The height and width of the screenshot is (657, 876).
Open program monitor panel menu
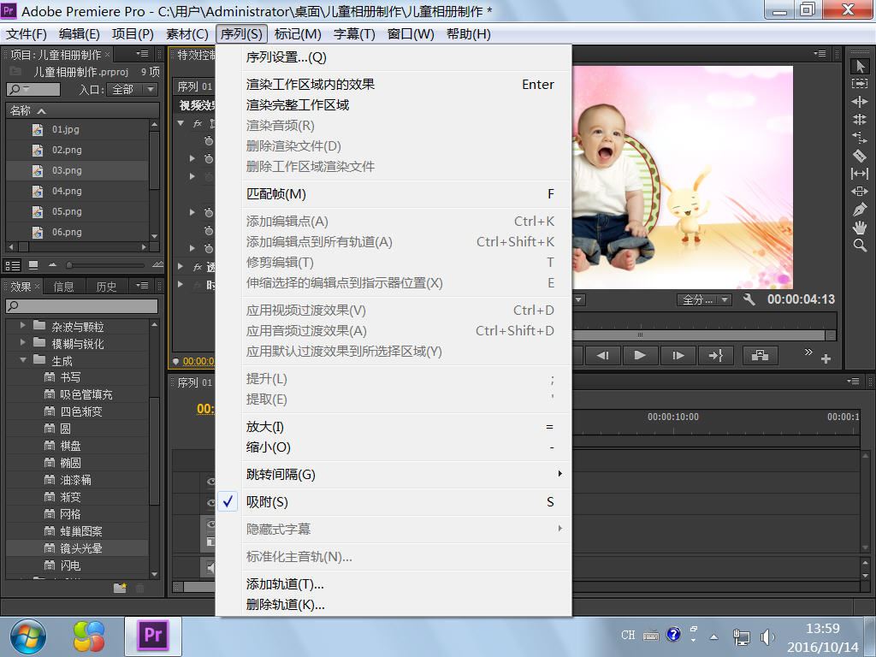[x=820, y=54]
